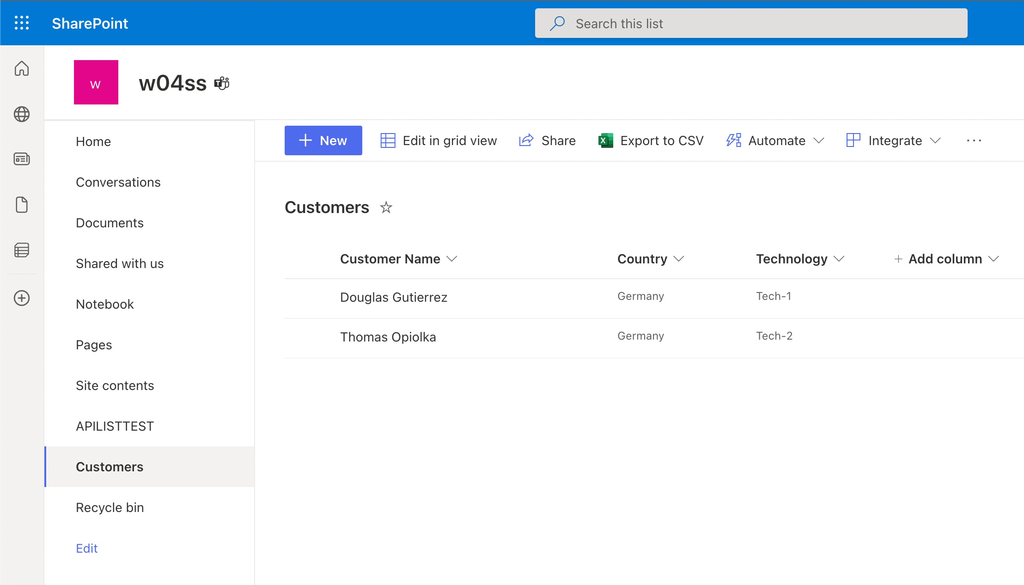Click the Home icon in left rail

22,68
